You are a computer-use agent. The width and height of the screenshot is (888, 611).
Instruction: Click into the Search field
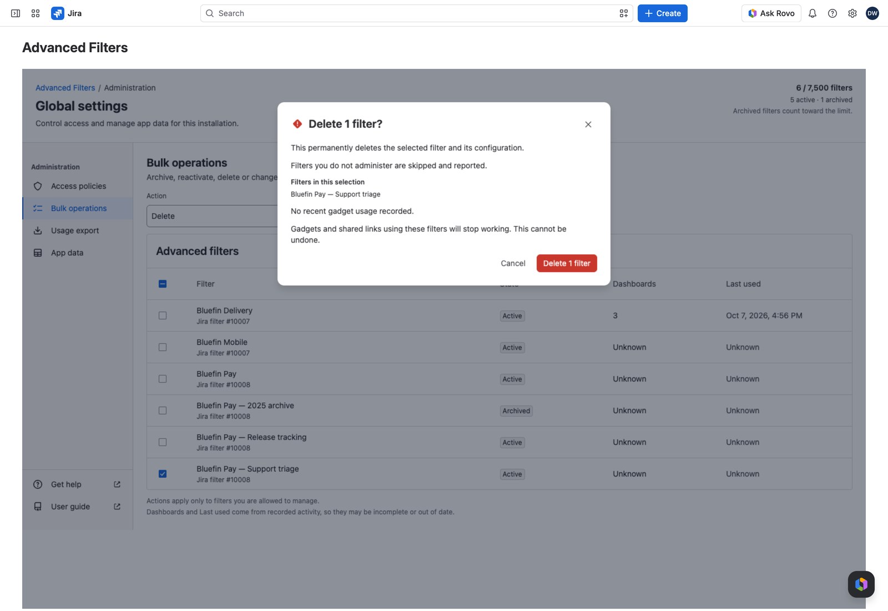416,13
